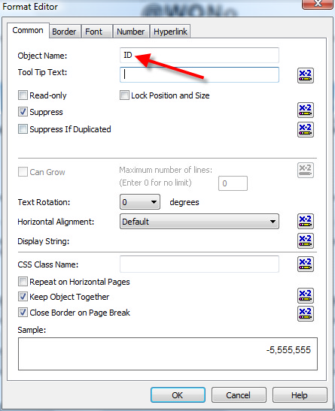Open formula button for Display String
Image resolution: width=335 pixels, height=411 pixels.
(306, 241)
